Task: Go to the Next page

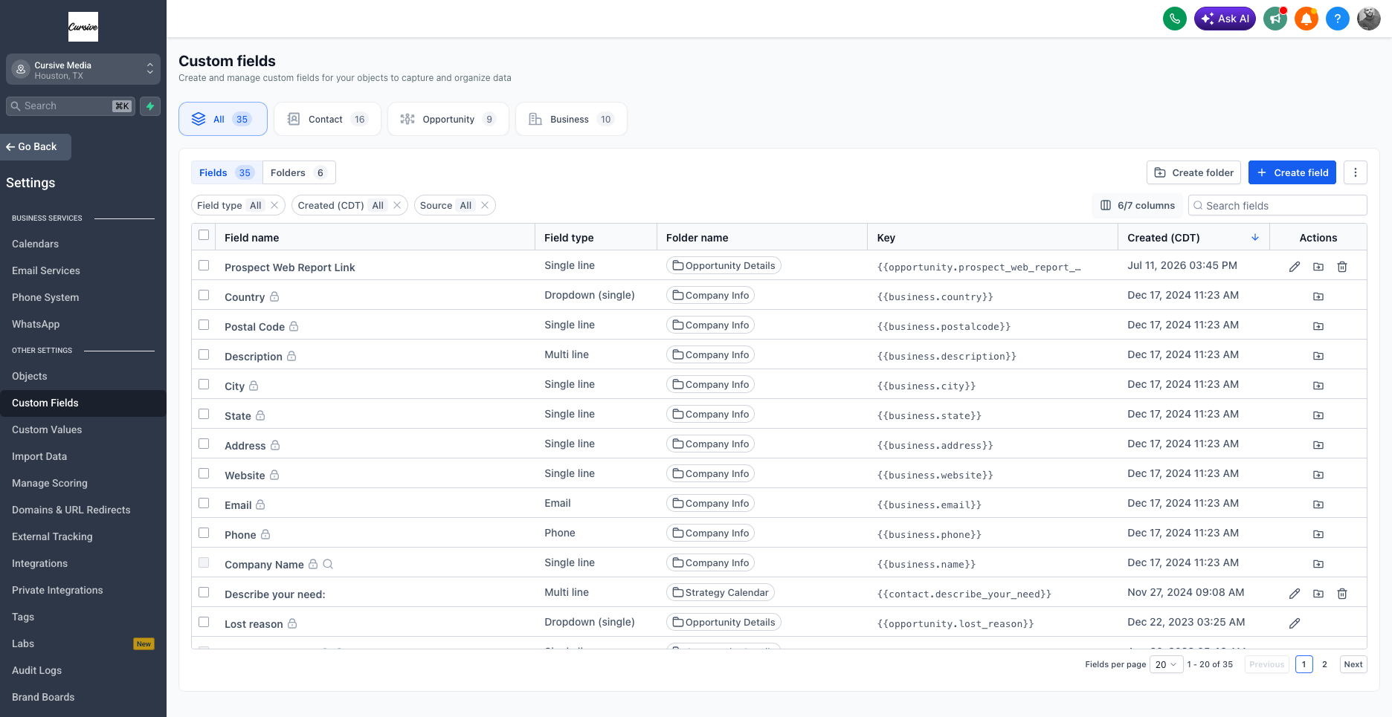Action: click(1353, 664)
